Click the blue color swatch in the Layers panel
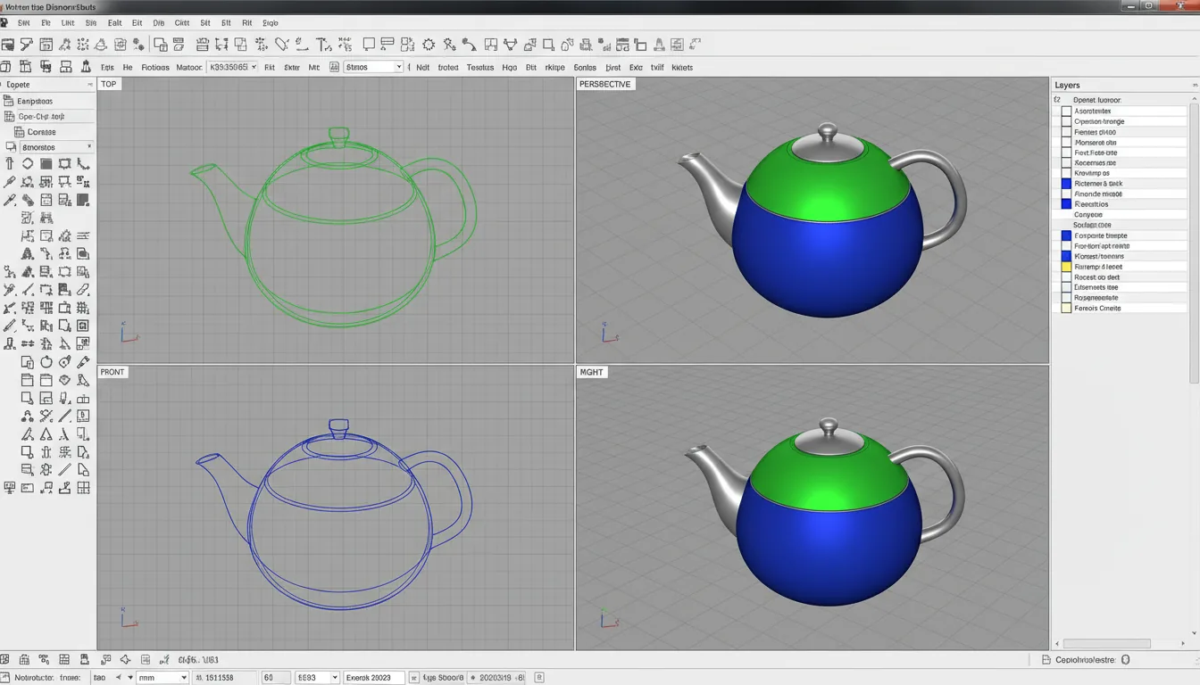This screenshot has width=1200, height=685. coord(1066,183)
